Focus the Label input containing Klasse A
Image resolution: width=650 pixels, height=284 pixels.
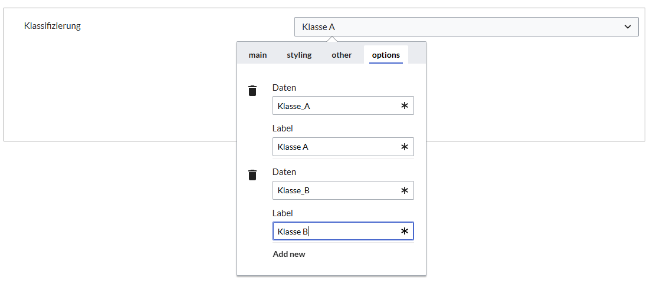pos(336,147)
